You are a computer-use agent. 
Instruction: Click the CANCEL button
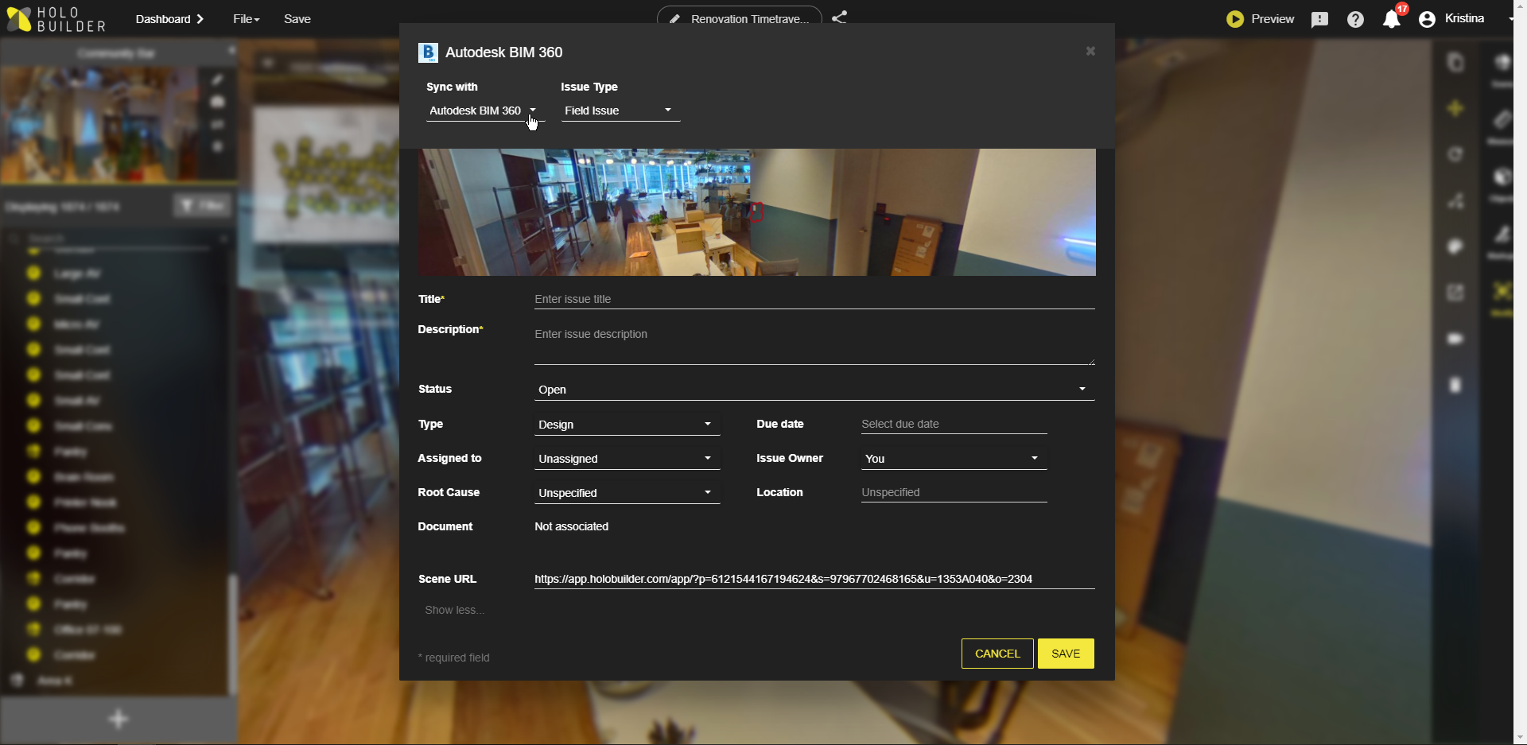(997, 654)
